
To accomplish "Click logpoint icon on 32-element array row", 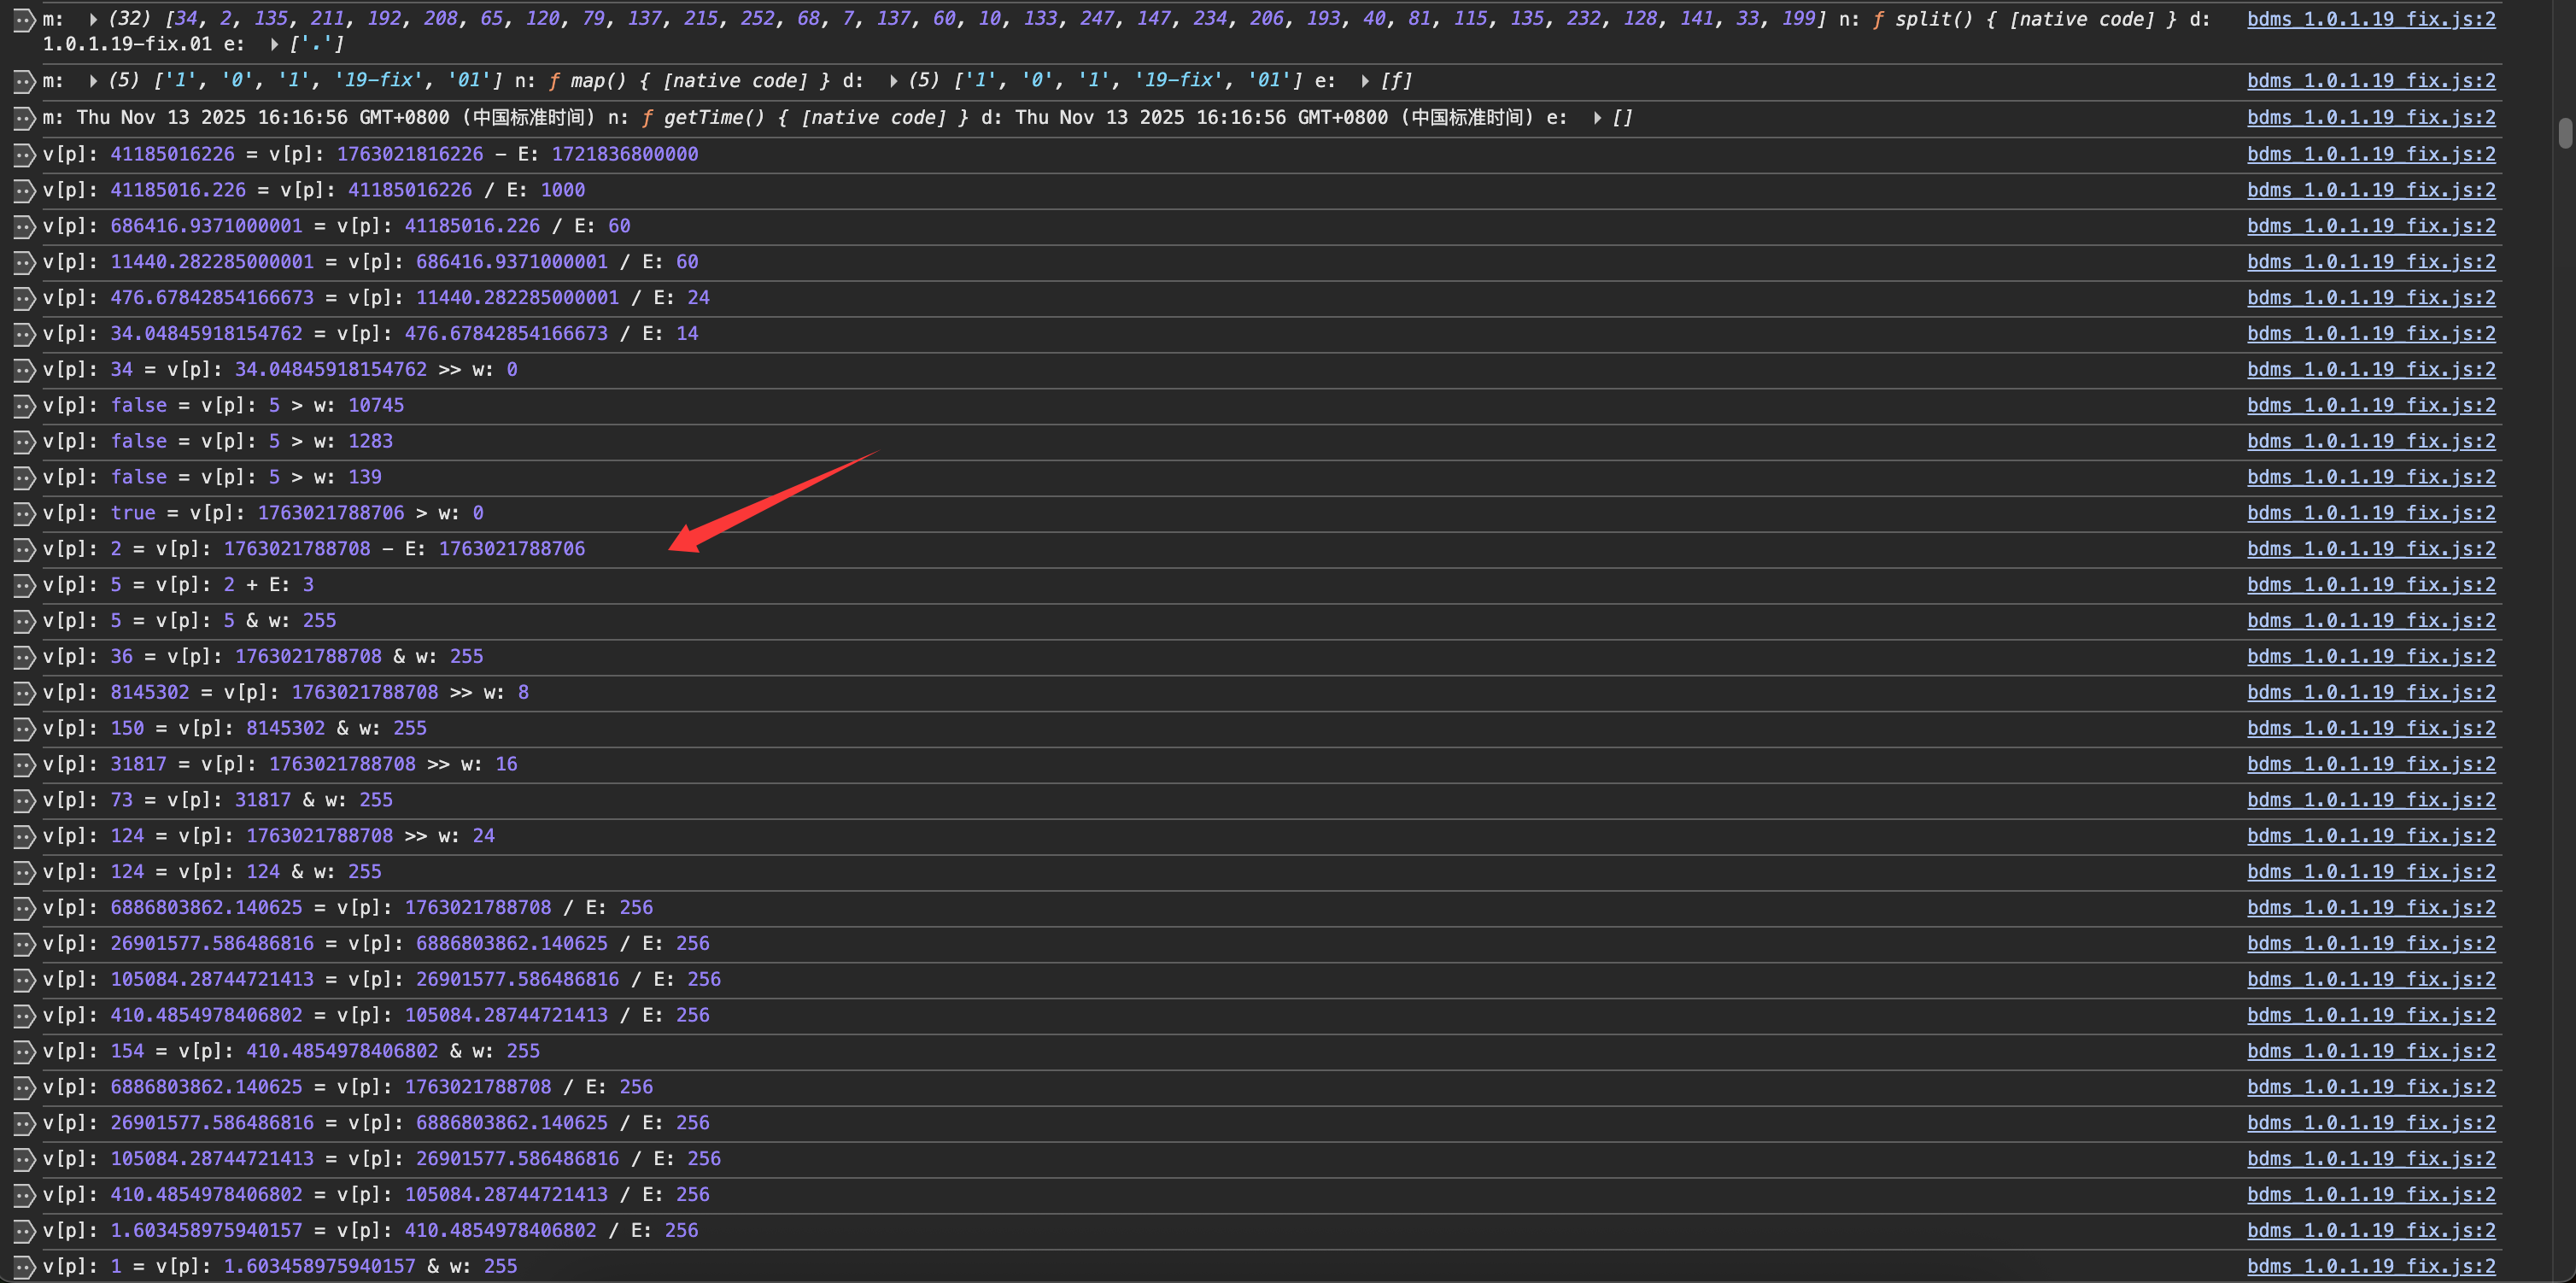I will (23, 19).
